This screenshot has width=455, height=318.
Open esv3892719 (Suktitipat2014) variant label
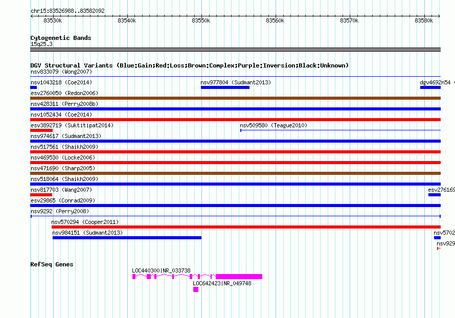[x=72, y=125]
